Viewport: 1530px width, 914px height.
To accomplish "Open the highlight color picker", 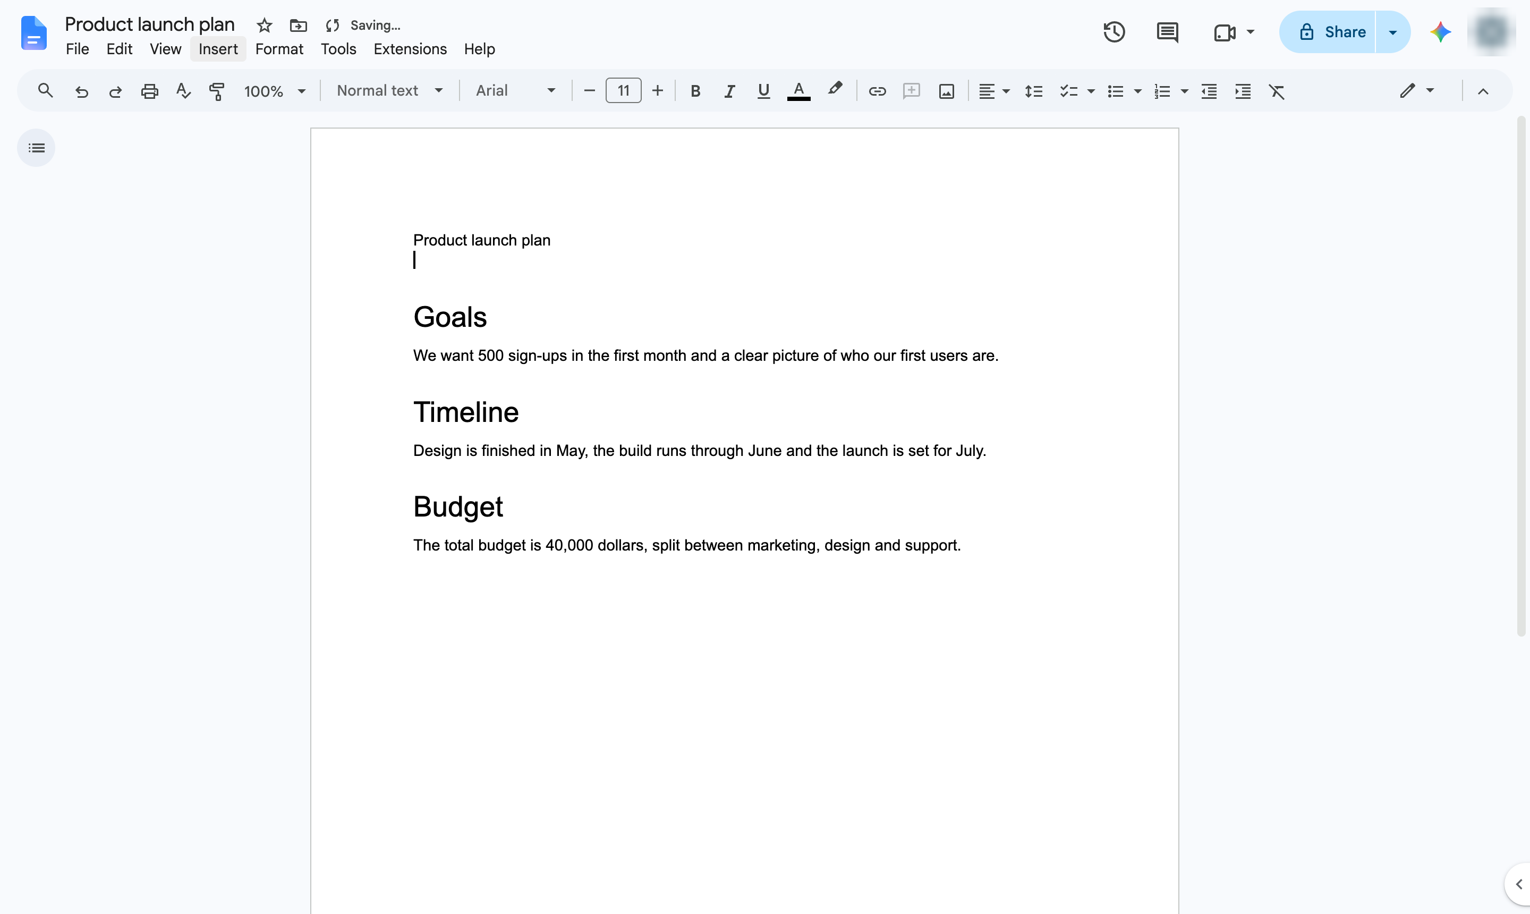I will coord(834,90).
